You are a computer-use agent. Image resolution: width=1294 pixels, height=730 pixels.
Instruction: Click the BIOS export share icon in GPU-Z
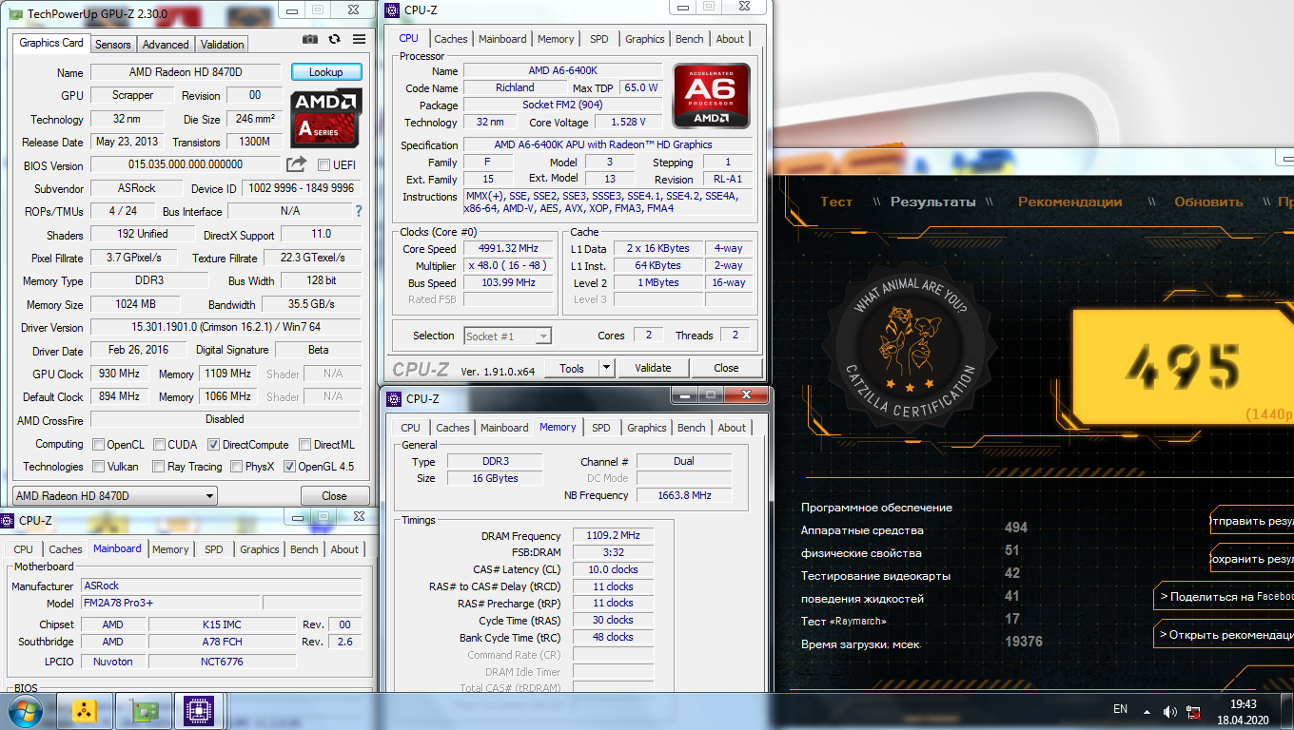tap(297, 164)
